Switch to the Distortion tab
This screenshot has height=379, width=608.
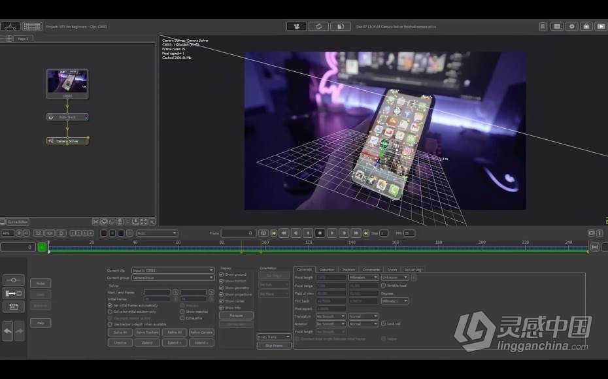pos(327,269)
